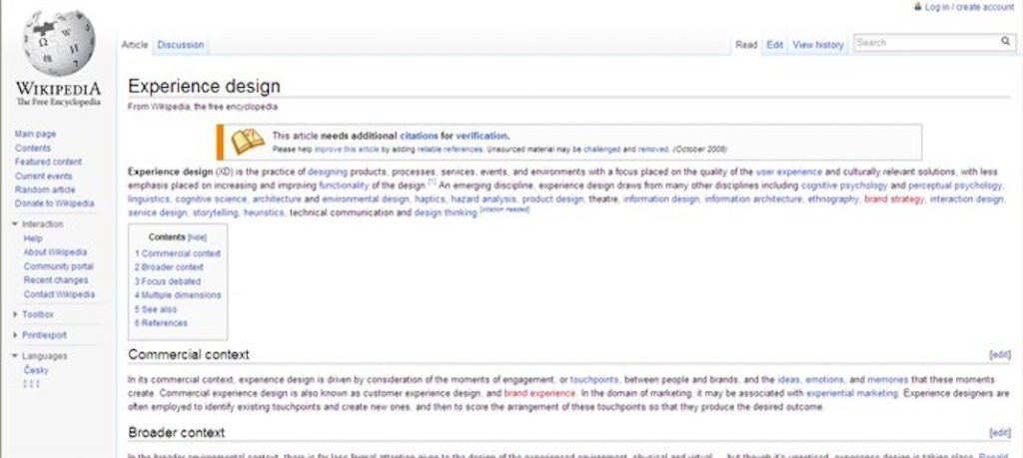Switch to the Discussion tab
The width and height of the screenshot is (1023, 458).
(180, 45)
